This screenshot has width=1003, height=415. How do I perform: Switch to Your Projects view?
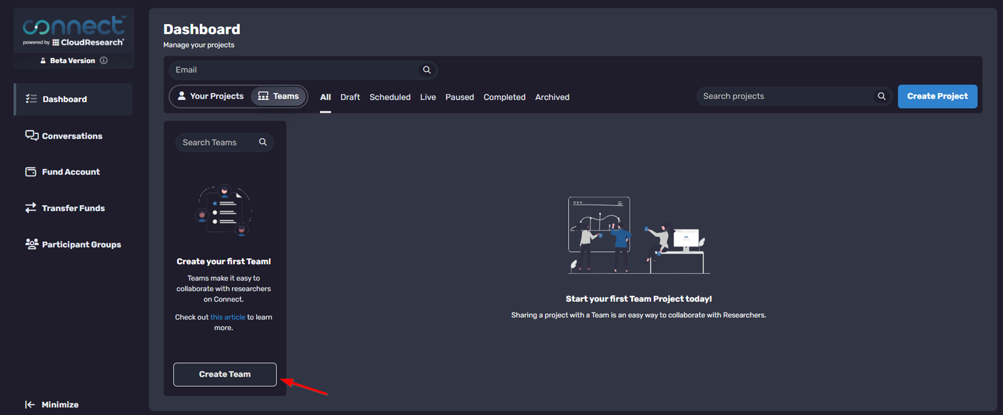tap(211, 96)
